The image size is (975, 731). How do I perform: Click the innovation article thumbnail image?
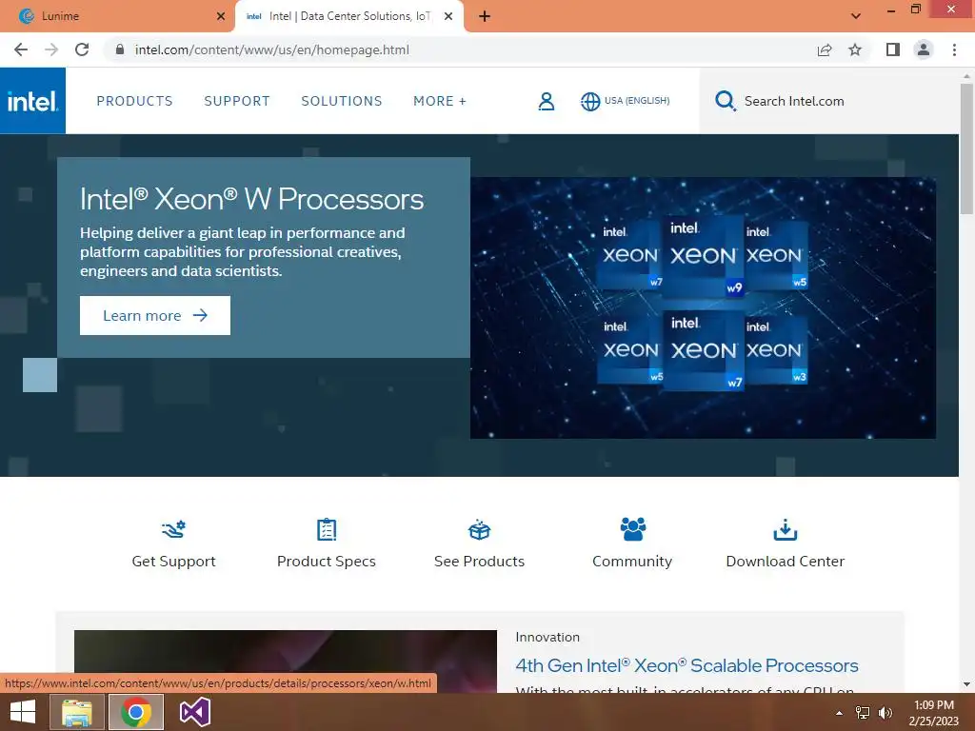tap(286, 661)
